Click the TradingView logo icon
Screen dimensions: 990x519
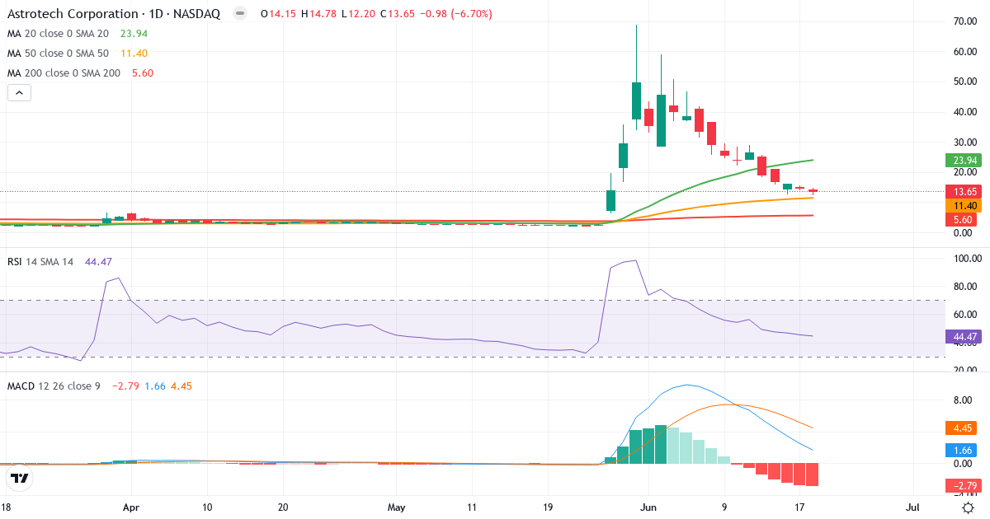20,477
